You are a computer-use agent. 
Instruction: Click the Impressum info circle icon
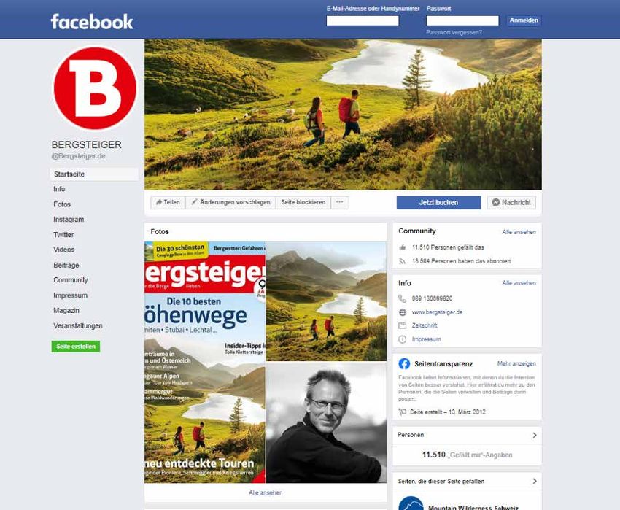tap(402, 339)
